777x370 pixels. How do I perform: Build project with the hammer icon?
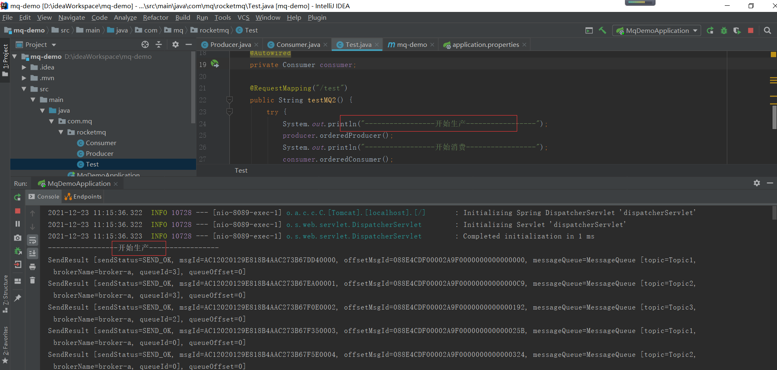click(x=602, y=30)
